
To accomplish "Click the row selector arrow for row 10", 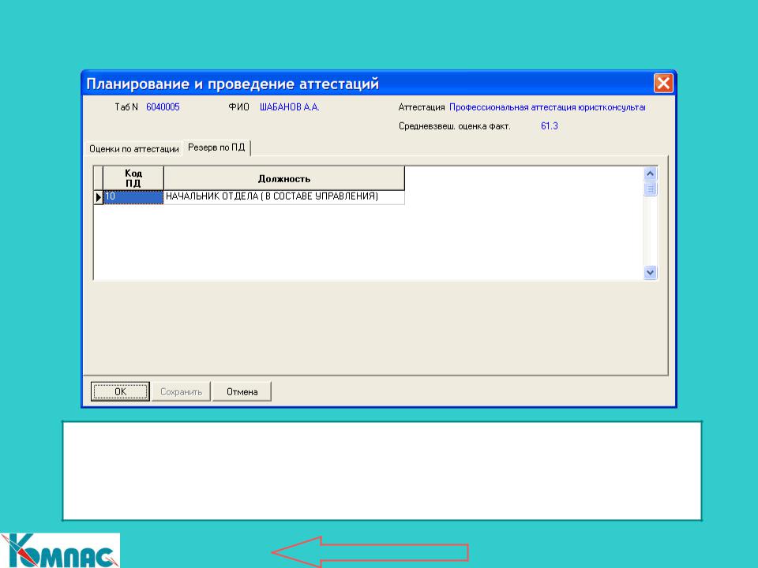I will click(x=98, y=197).
